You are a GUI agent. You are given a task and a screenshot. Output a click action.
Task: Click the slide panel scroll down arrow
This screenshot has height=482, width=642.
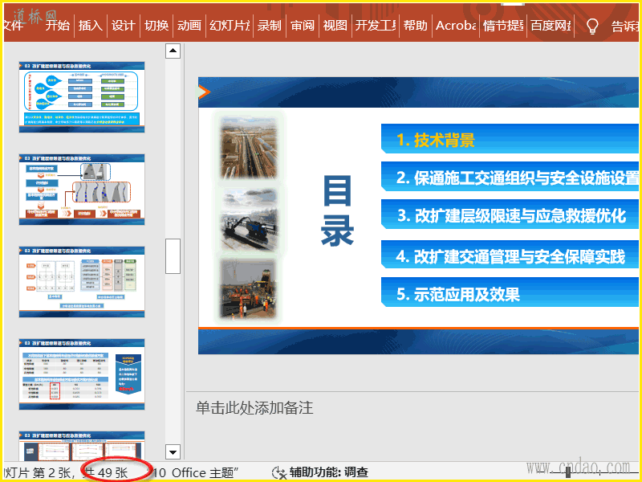(x=173, y=452)
